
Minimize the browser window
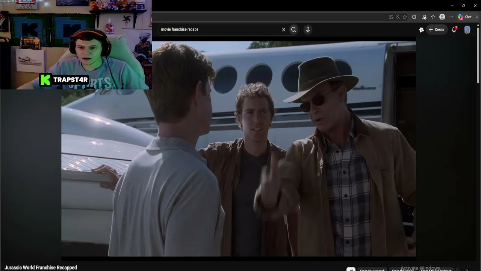tap(452, 6)
